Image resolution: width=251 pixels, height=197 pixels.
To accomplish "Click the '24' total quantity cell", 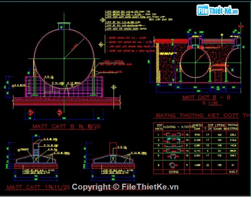I will 220,151.
